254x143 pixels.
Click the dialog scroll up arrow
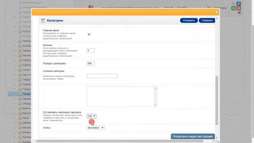pos(217,19)
